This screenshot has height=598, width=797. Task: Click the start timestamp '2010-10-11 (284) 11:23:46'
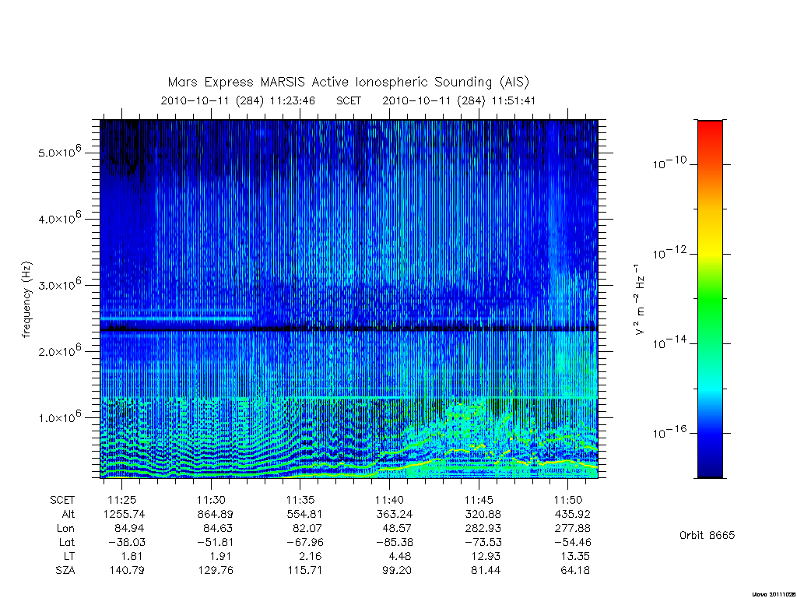(238, 100)
